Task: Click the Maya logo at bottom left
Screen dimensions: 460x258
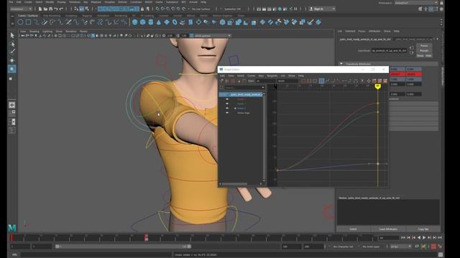Action: point(12,227)
